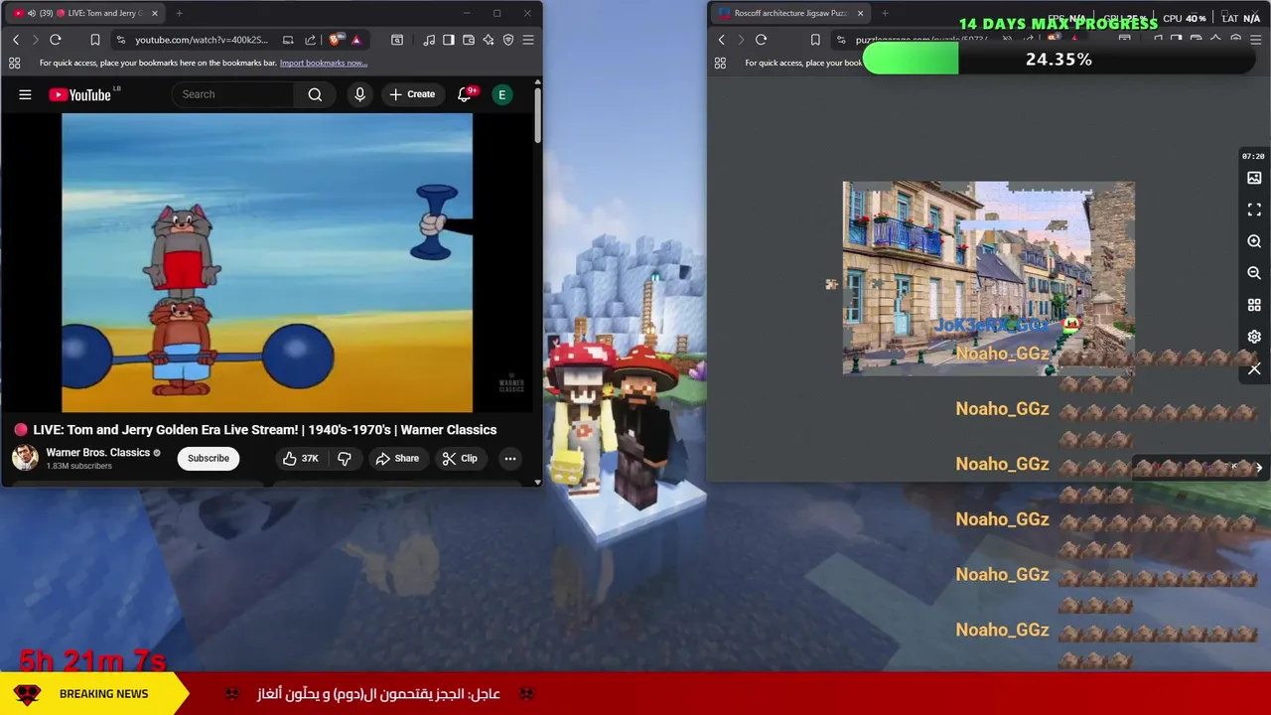1271x715 pixels.
Task: Mute the YouTube tab via speaker icon
Action: tap(32, 13)
